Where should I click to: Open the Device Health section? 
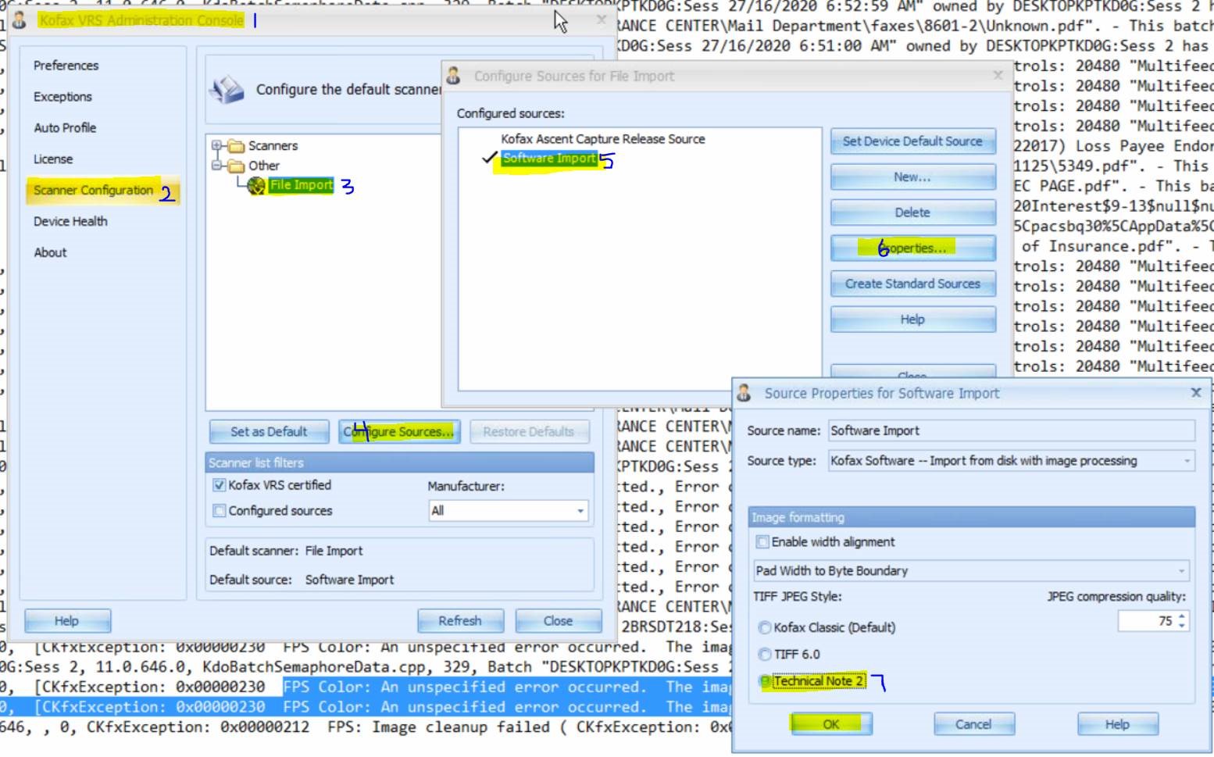(70, 221)
